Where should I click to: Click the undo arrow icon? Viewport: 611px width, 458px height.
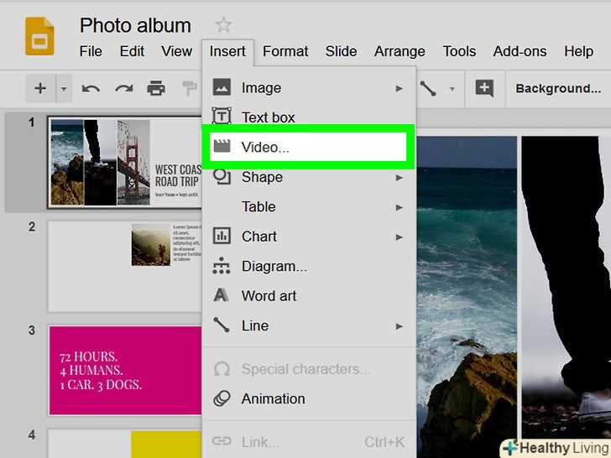pos(91,88)
